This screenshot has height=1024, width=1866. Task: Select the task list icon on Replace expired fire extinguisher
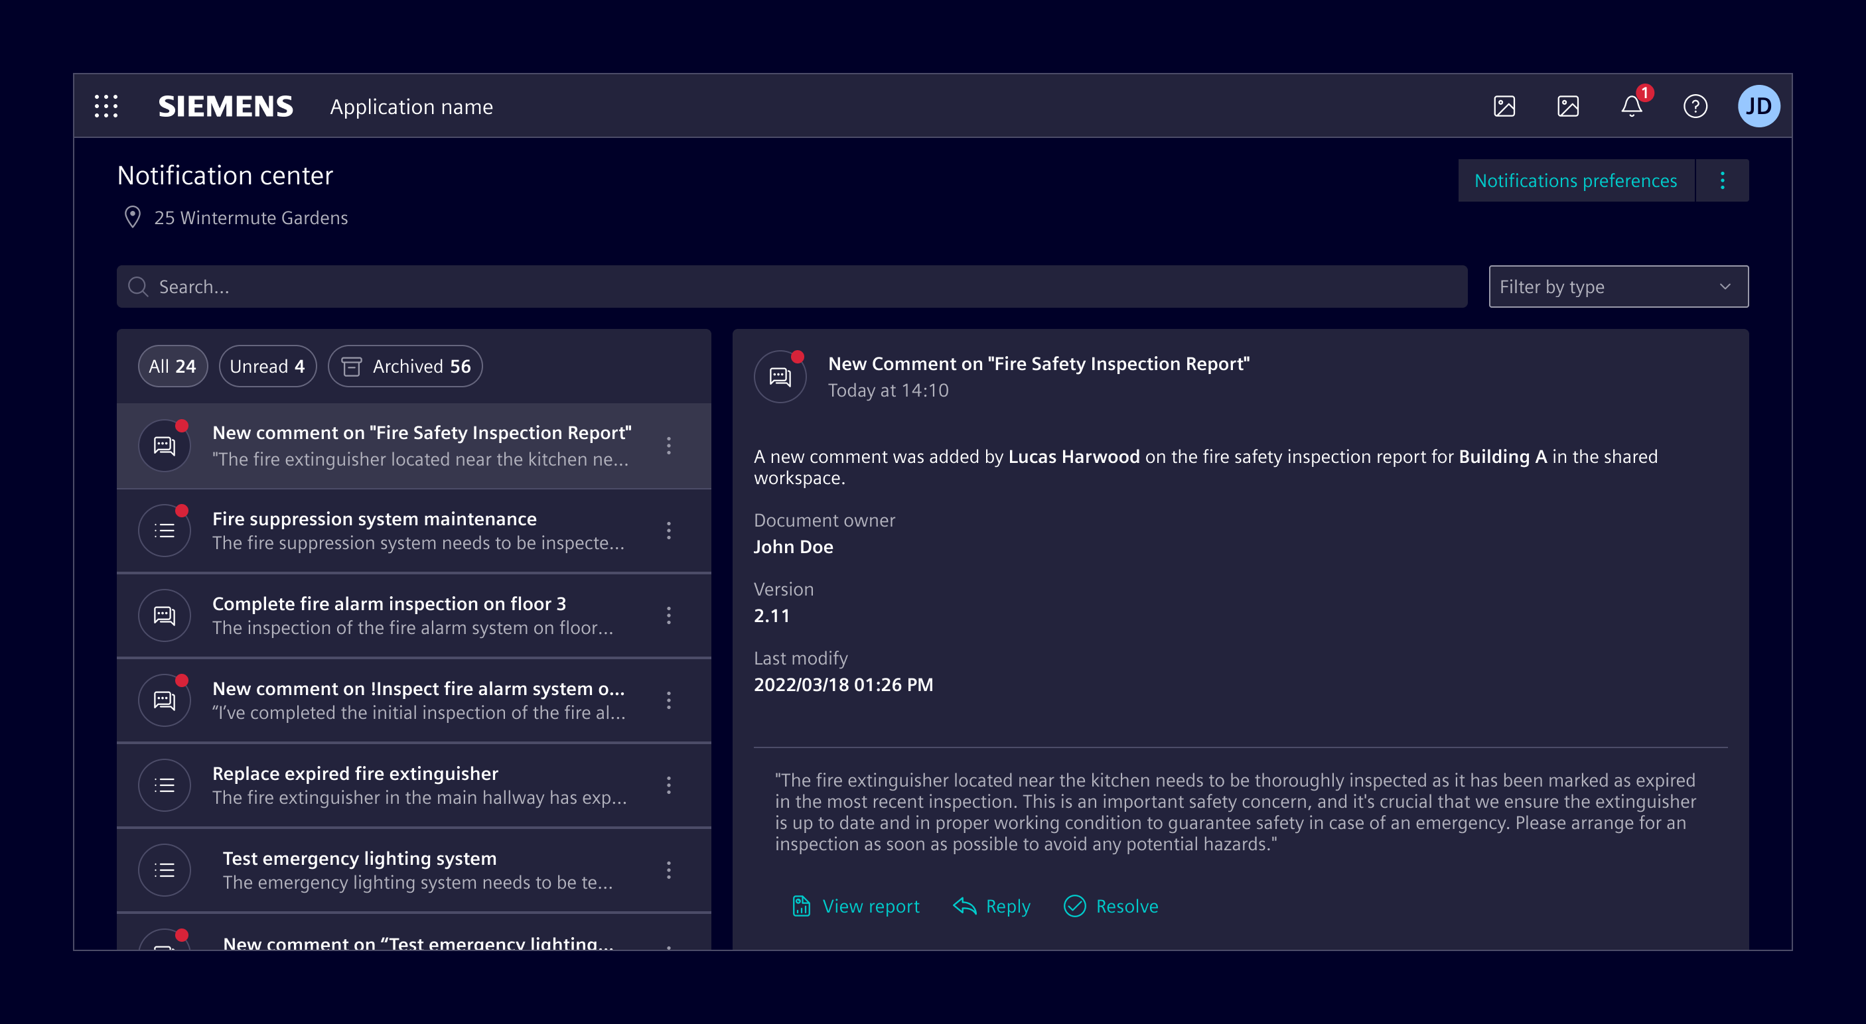coord(165,785)
